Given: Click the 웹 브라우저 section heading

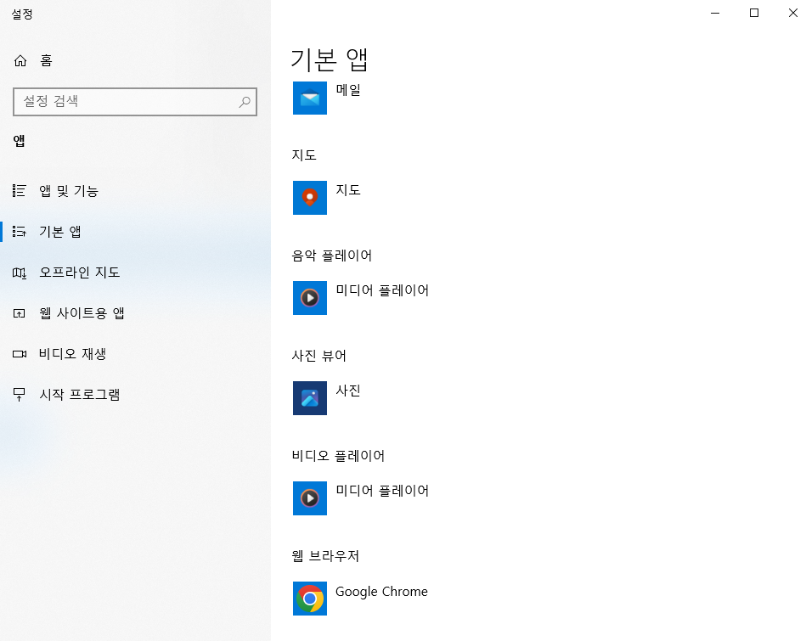Looking at the screenshot, I should (325, 556).
